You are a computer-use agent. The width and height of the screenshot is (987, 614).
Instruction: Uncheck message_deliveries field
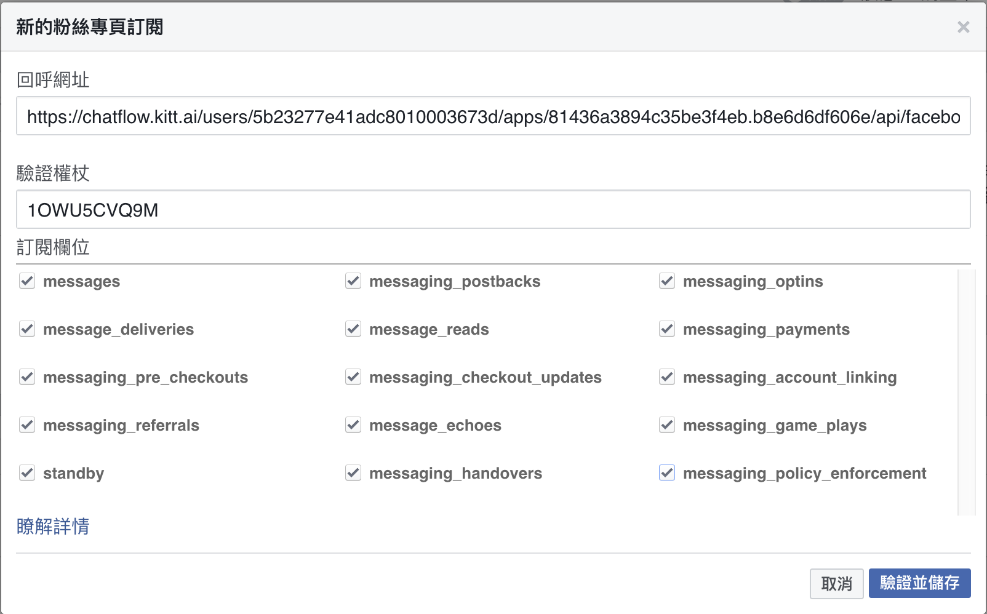pos(27,329)
